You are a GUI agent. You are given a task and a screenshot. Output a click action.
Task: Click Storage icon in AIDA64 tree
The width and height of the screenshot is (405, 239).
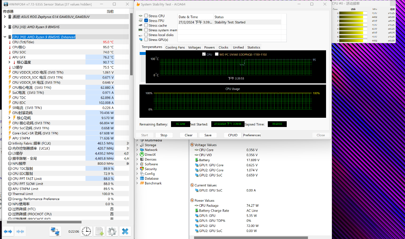tap(142, 145)
